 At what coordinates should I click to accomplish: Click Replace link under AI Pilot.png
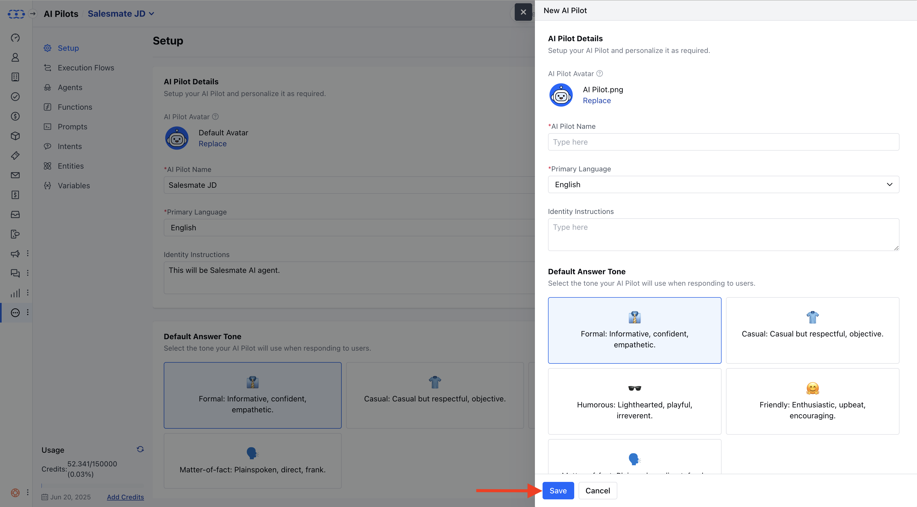point(597,100)
